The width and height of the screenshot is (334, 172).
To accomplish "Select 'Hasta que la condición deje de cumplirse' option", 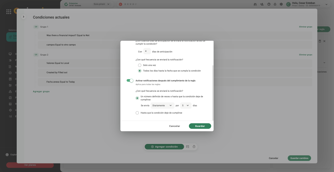I will point(137,113).
